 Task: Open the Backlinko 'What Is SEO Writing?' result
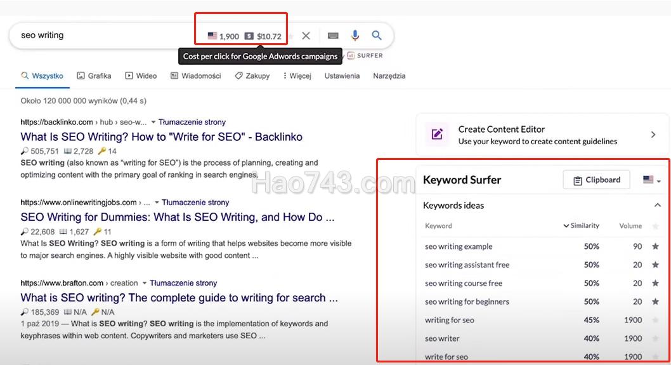[161, 136]
